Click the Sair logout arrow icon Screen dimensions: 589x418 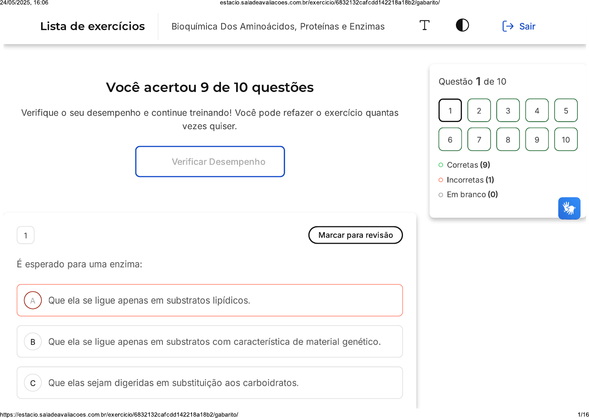point(507,26)
